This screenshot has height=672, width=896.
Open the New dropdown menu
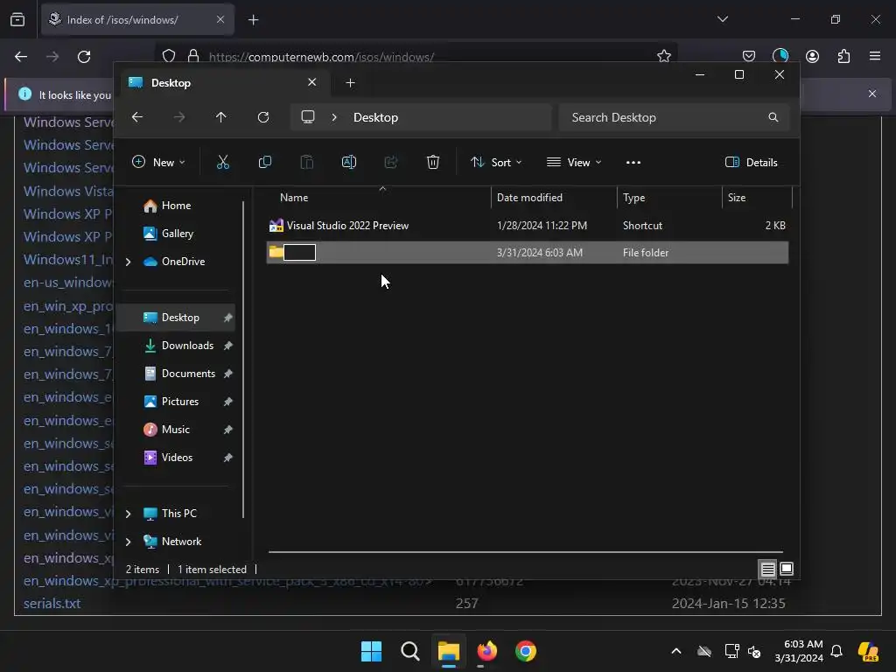[x=158, y=162]
